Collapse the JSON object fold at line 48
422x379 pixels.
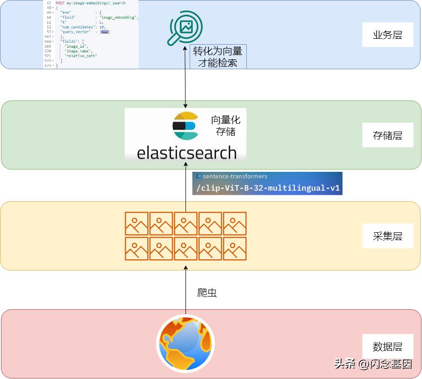pyautogui.click(x=52, y=8)
